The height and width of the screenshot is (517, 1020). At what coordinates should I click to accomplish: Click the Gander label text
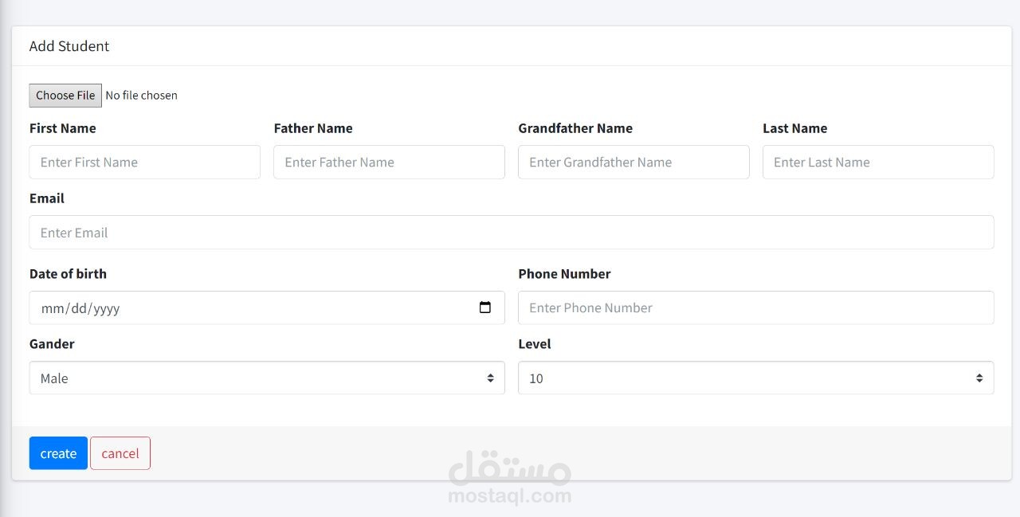tap(52, 344)
